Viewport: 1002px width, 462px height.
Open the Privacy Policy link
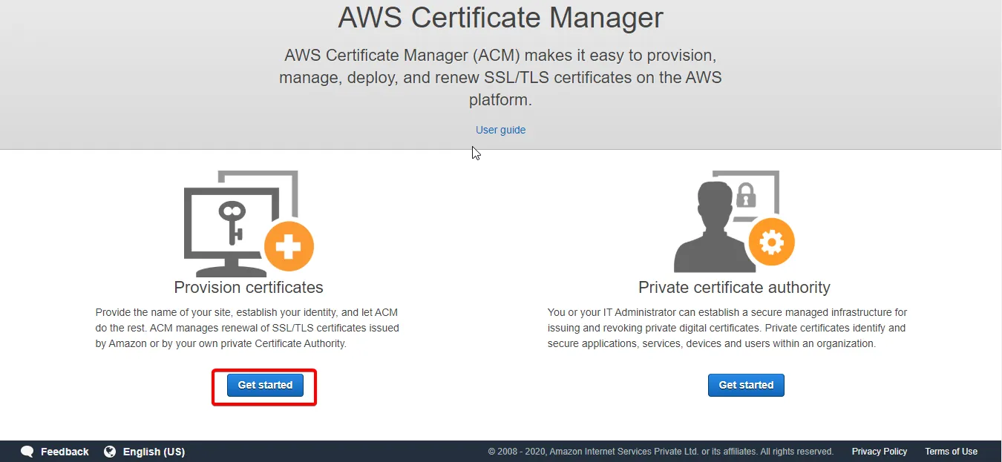coord(880,451)
